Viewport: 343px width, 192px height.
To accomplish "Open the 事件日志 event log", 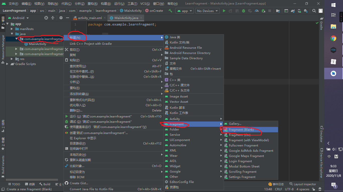I will point(276,184).
